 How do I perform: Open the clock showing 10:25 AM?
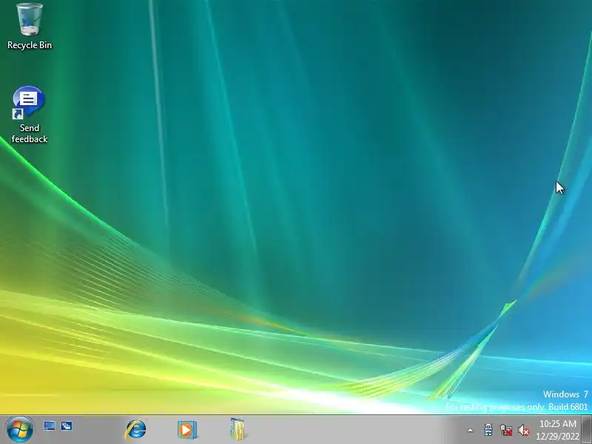(558, 430)
